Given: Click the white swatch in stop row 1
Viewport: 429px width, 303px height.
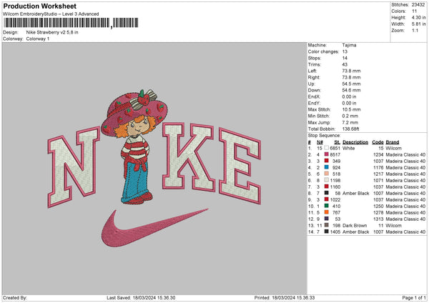Looking at the screenshot, I should pos(327,148).
